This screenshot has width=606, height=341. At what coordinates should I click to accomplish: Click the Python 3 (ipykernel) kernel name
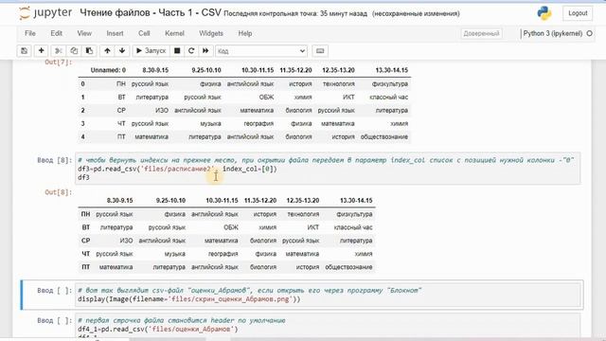click(553, 34)
